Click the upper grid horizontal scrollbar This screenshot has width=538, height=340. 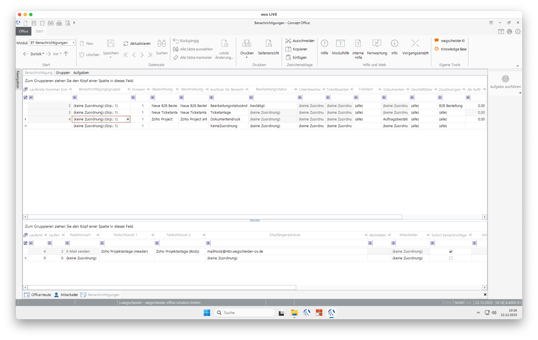(x=215, y=217)
